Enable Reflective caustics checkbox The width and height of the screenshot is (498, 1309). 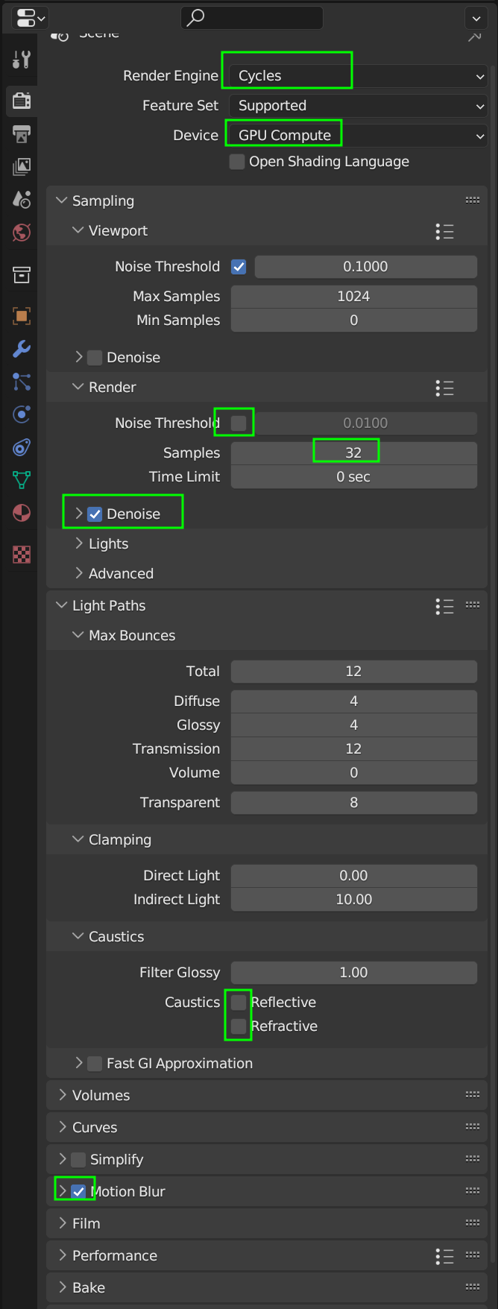tap(238, 1002)
